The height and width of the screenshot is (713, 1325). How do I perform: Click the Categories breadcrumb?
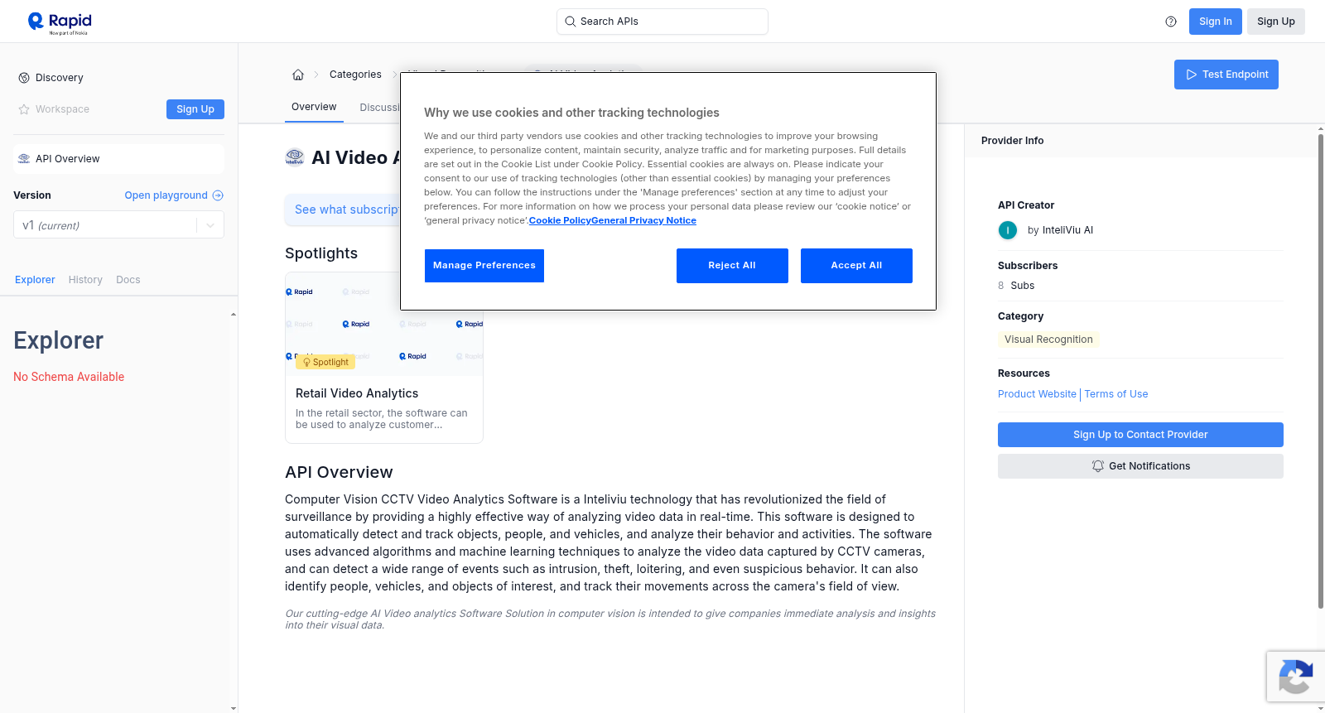355,75
